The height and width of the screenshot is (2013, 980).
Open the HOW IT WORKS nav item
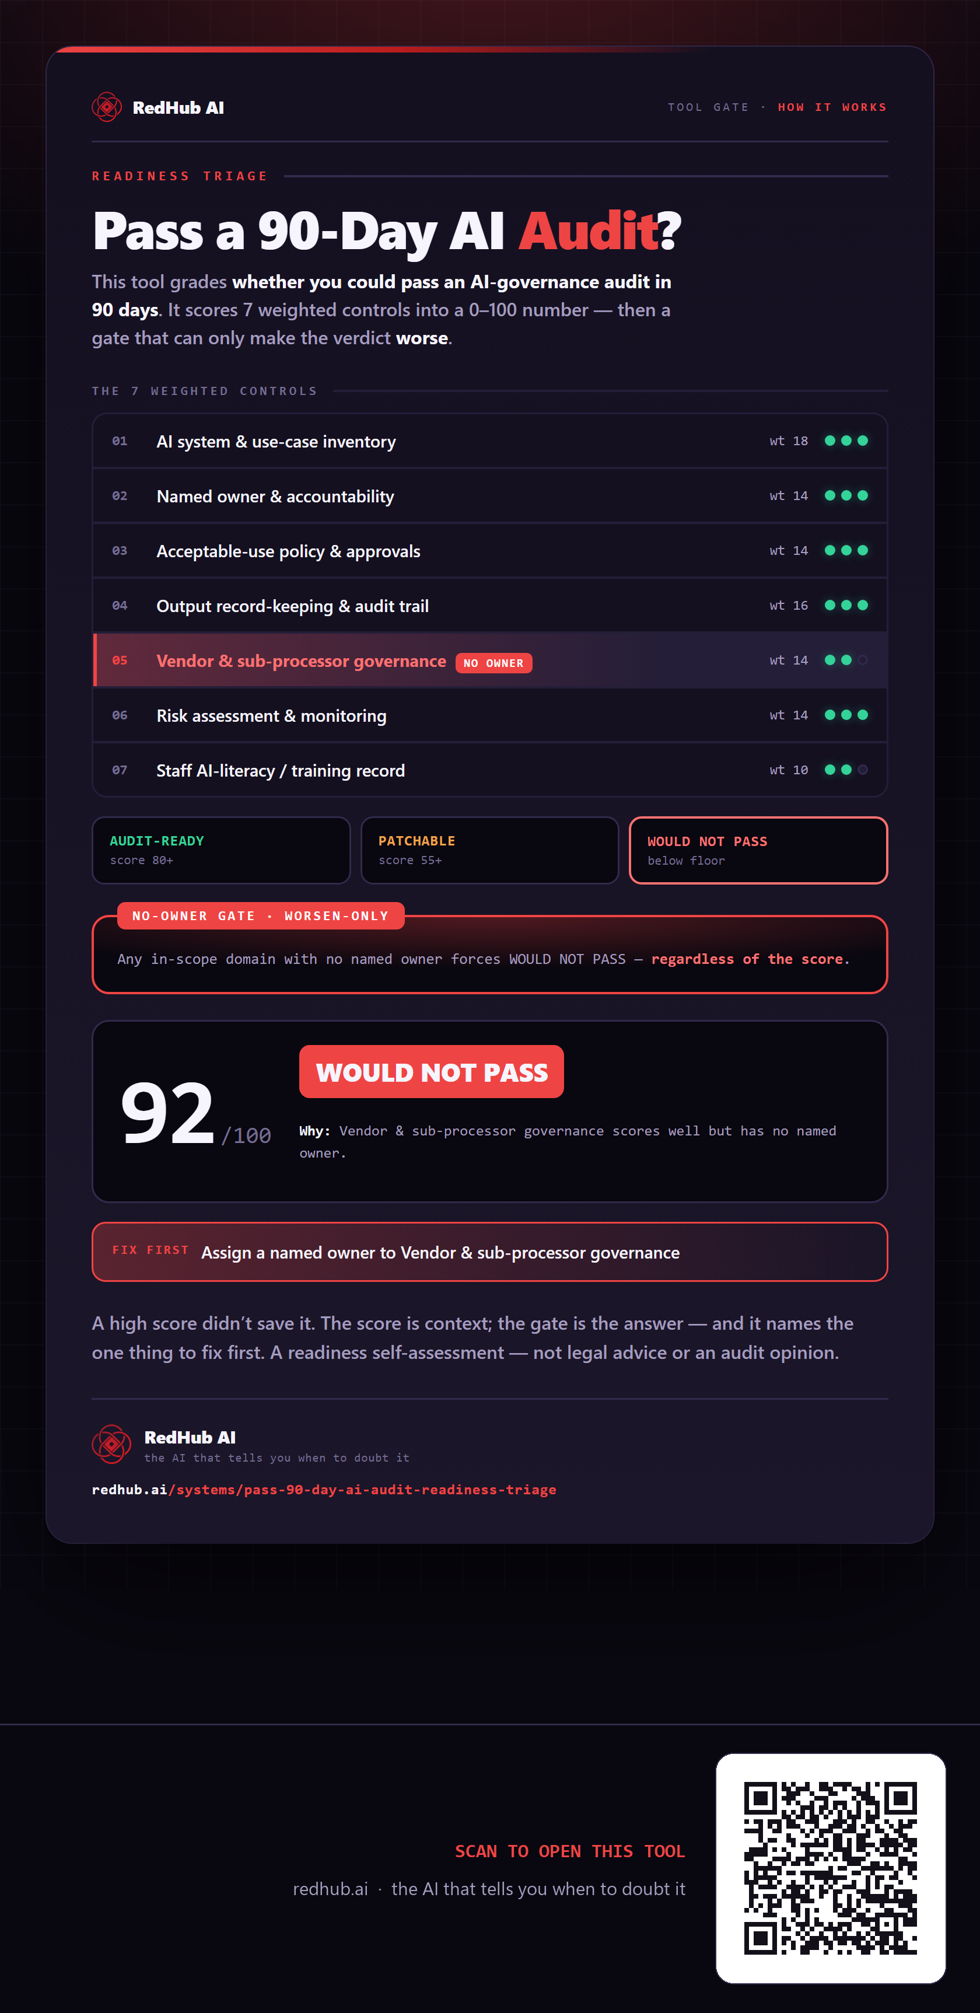coord(832,107)
